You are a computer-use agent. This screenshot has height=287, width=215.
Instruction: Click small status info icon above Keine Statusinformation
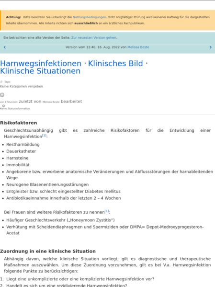3,106
